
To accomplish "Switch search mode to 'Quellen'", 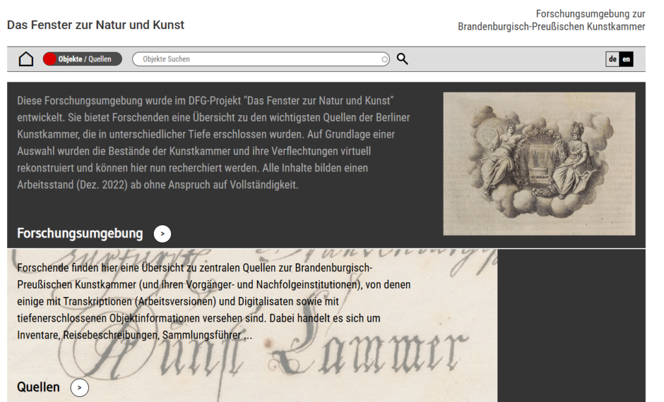I will [x=100, y=59].
